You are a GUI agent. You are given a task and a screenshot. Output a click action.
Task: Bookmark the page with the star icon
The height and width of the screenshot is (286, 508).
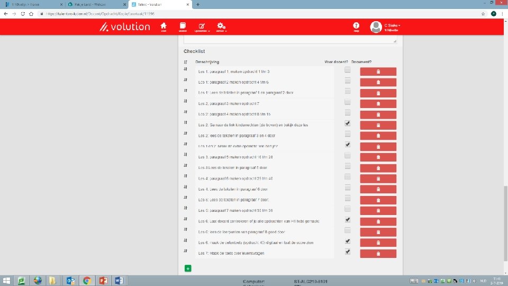click(483, 14)
